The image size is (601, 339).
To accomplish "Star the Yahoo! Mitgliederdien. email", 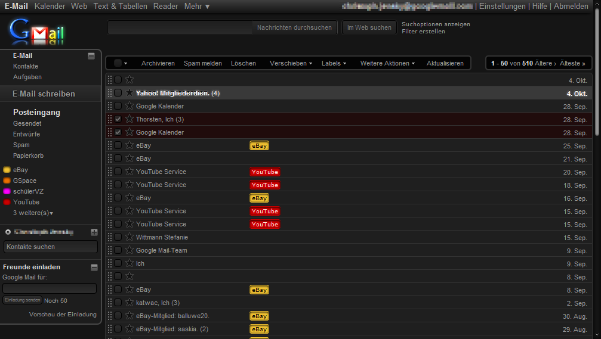I will pos(130,93).
